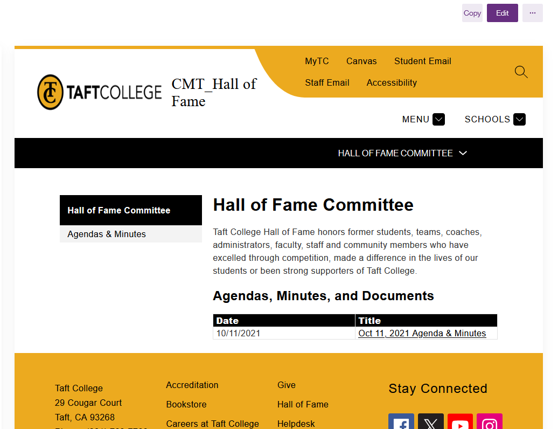The image size is (558, 429).
Task: Click the 10/11/2021 date cell
Action: tap(284, 333)
